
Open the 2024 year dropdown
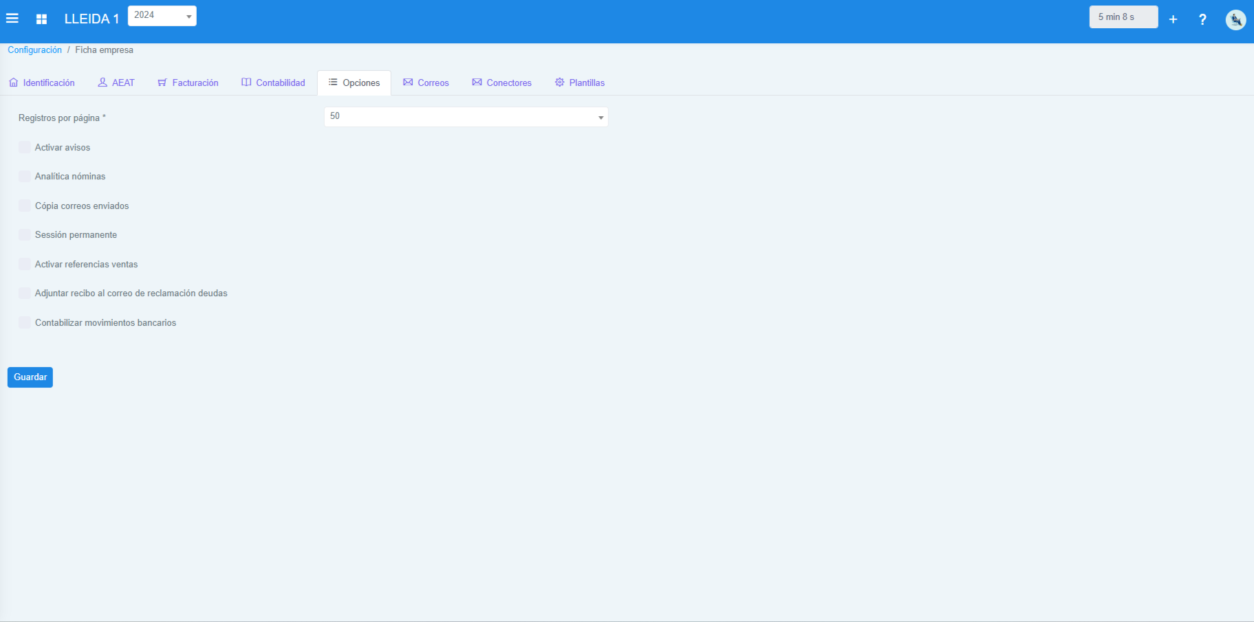pos(162,16)
